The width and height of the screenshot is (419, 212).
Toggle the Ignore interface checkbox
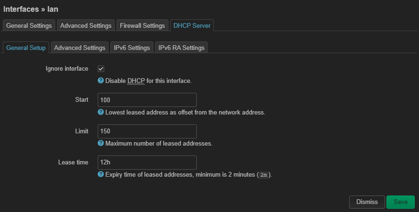tap(101, 69)
